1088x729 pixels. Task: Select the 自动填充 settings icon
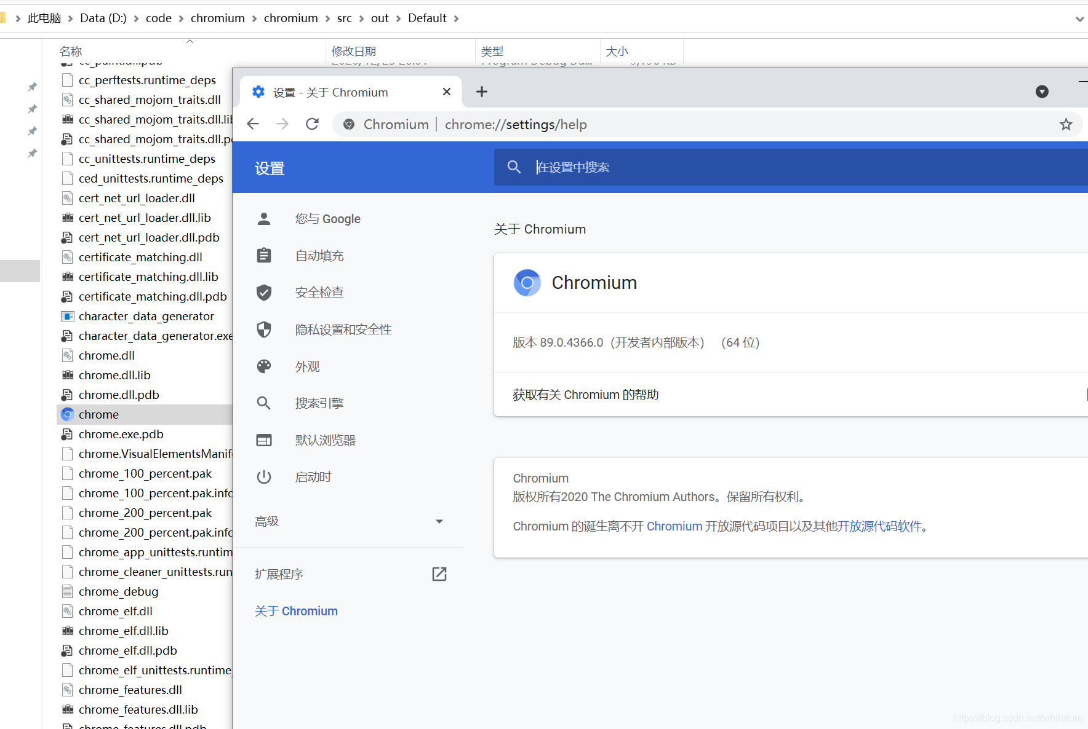click(x=264, y=255)
